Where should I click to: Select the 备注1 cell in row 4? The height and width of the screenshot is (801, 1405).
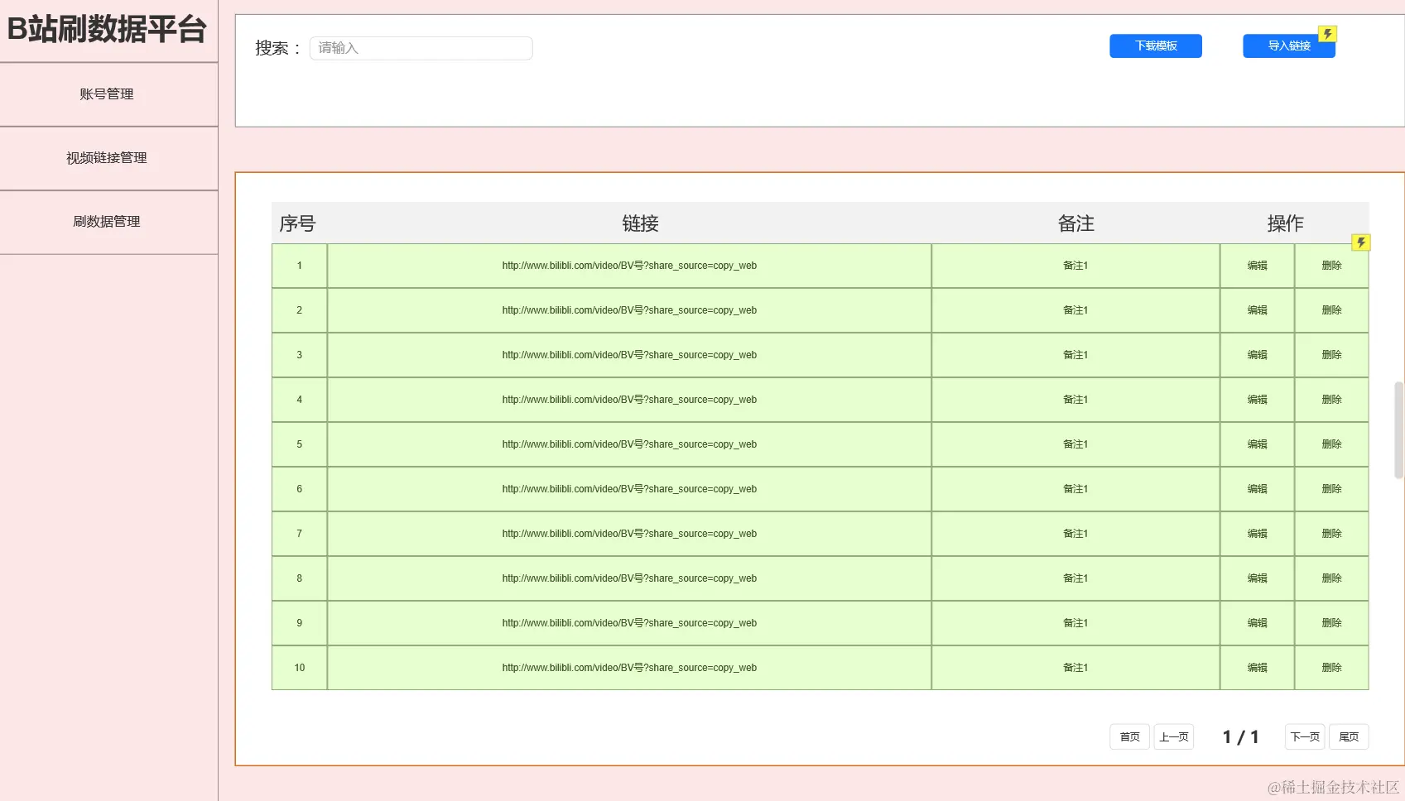1075,400
